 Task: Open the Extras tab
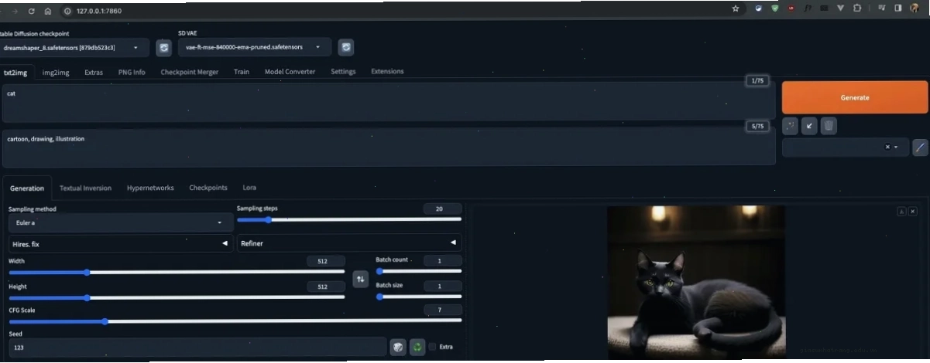[94, 72]
